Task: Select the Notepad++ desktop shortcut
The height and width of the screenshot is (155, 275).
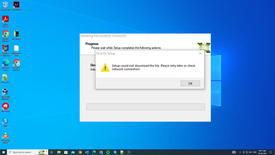Action: point(5,79)
